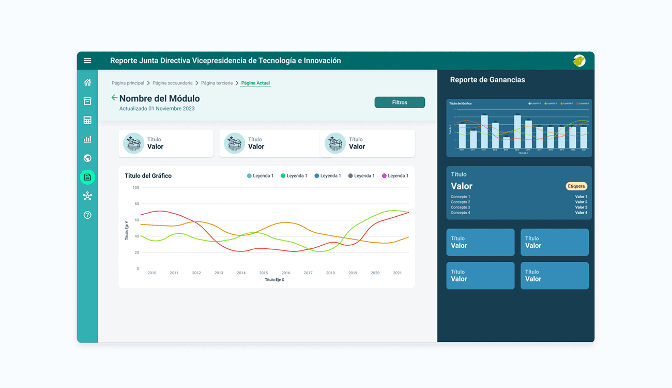Select the Página Actual breadcrumb
672x388 pixels.
click(255, 83)
